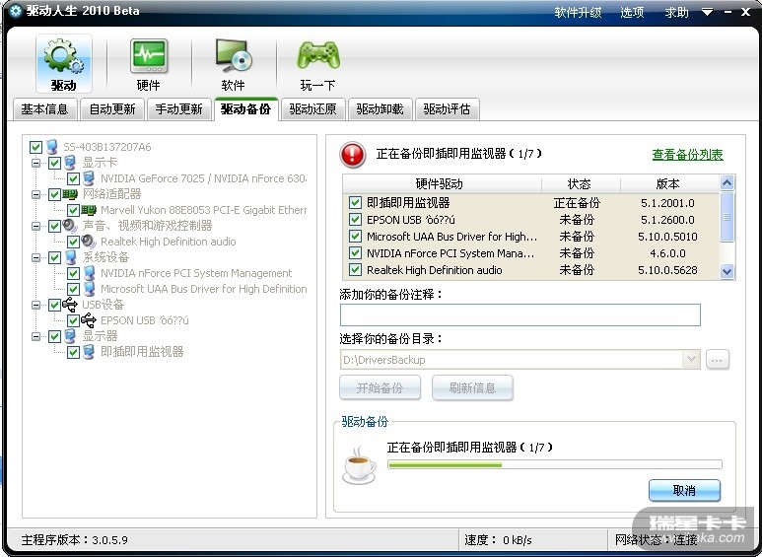Viewport: 762px width, 557px height.
Task: Toggle Realtek audio checkbox in tree
Action: click(x=73, y=242)
